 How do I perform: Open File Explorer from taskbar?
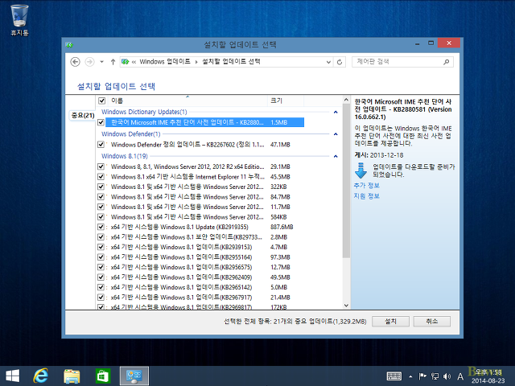click(72, 376)
